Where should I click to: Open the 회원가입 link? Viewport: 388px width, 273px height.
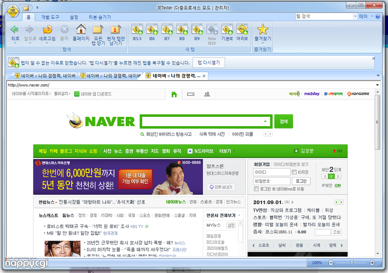261,164
